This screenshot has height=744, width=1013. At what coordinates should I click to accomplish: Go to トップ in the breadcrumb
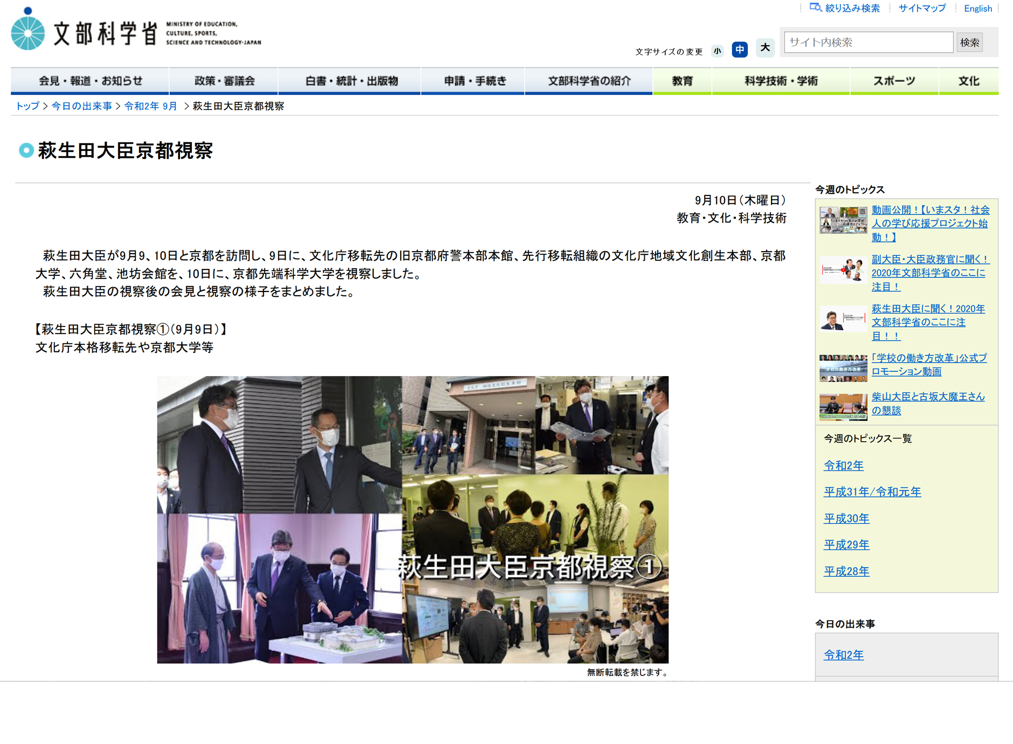[27, 106]
